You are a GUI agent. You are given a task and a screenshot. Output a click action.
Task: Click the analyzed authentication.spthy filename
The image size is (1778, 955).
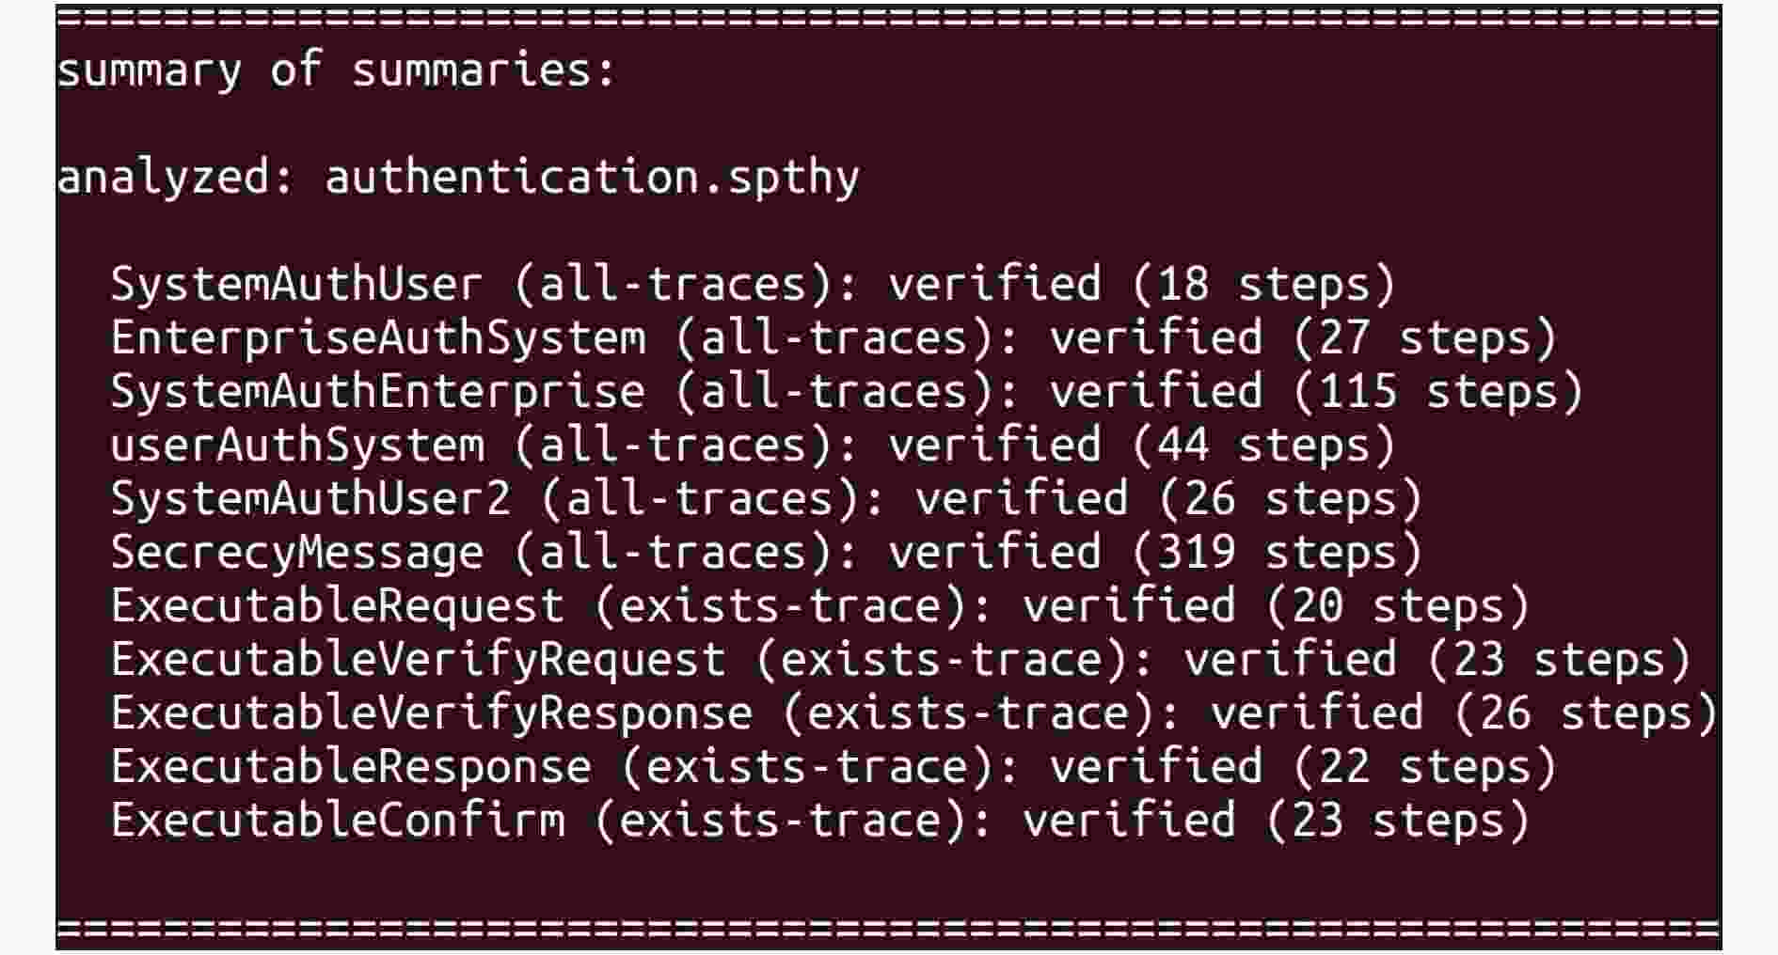592,180
